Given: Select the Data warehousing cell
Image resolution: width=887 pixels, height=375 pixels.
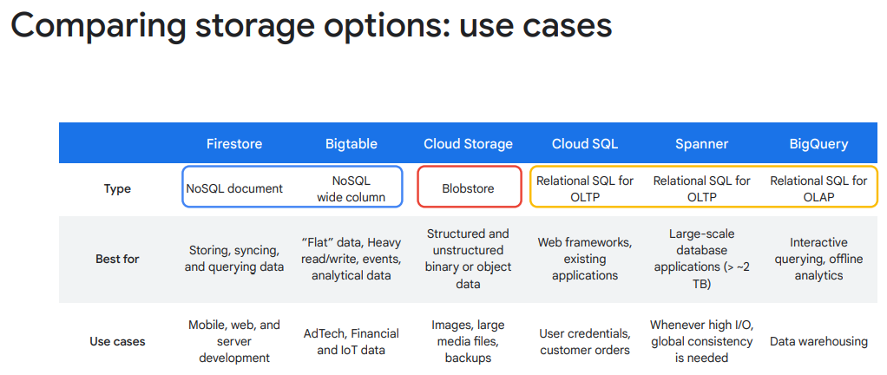Looking at the screenshot, I should (819, 342).
